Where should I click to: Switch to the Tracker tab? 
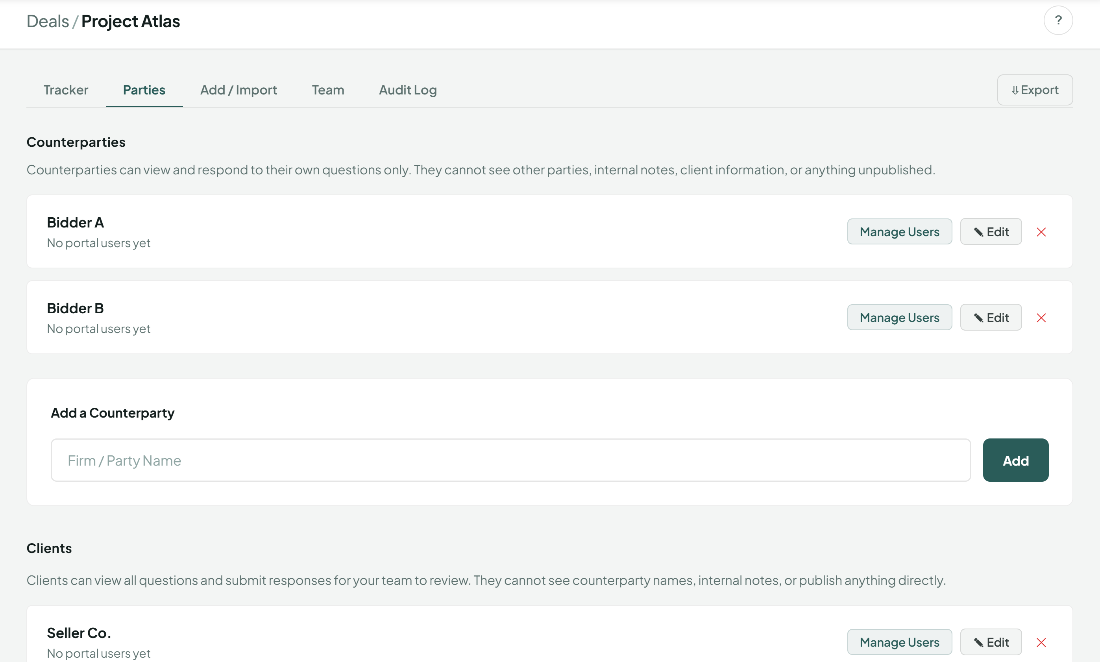(x=66, y=90)
